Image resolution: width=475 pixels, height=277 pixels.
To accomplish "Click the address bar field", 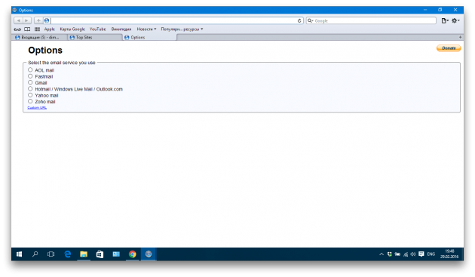I will coord(174,20).
